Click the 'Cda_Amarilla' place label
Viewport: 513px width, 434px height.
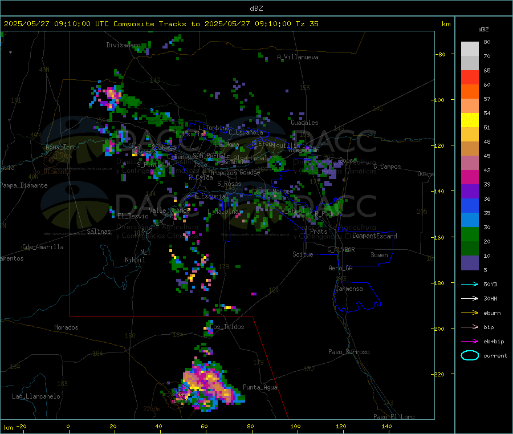[43, 247]
